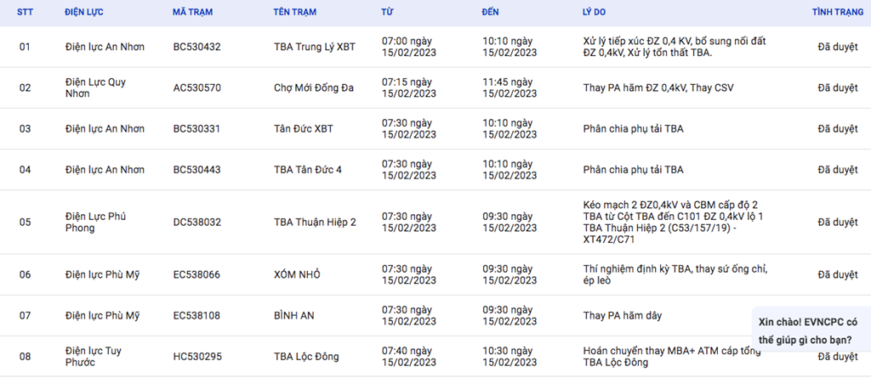Viewport: 871px width, 378px height.
Task: Click station name TBA Tân Đức 4
Action: pos(308,169)
